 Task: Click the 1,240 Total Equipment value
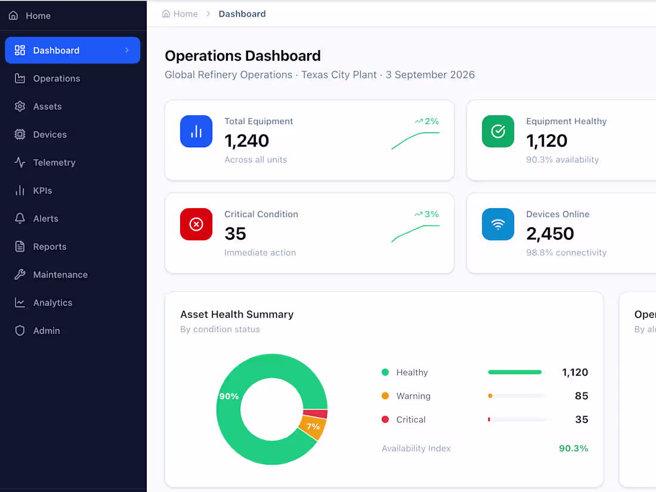pyautogui.click(x=246, y=141)
